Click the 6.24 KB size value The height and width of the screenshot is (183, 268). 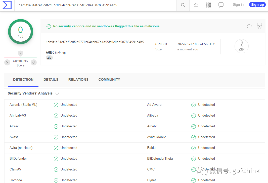pos(161,44)
